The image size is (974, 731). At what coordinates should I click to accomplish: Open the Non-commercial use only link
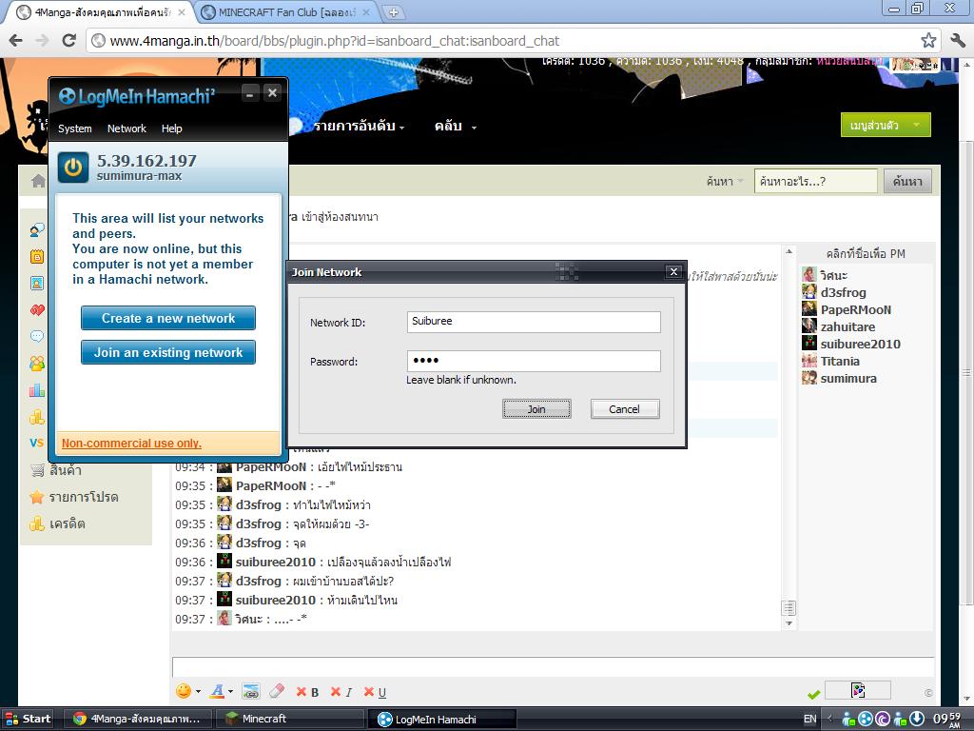[x=131, y=444]
